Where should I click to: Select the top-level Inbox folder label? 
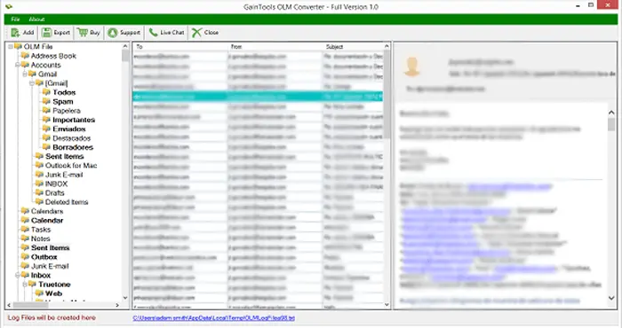[41, 276]
